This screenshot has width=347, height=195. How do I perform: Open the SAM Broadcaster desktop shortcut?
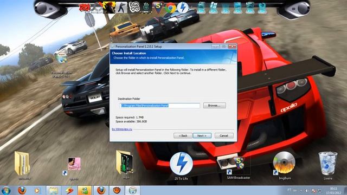click(x=239, y=167)
